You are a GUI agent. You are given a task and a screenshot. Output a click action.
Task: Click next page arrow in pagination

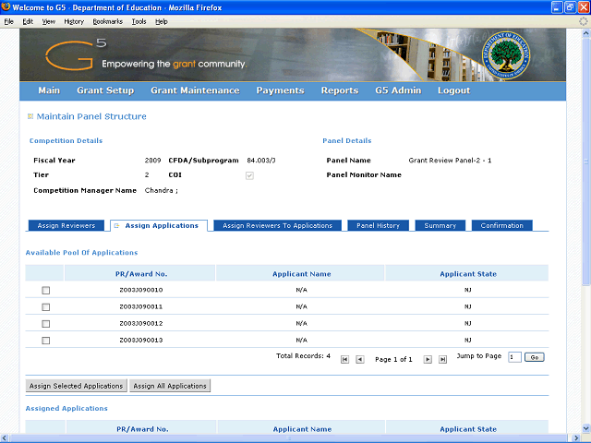428,359
